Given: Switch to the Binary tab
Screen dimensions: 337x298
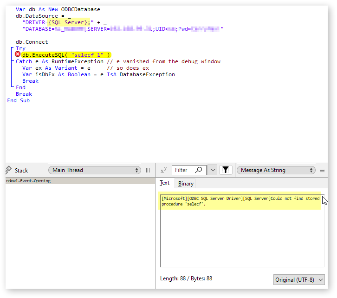Looking at the screenshot, I should point(186,184).
